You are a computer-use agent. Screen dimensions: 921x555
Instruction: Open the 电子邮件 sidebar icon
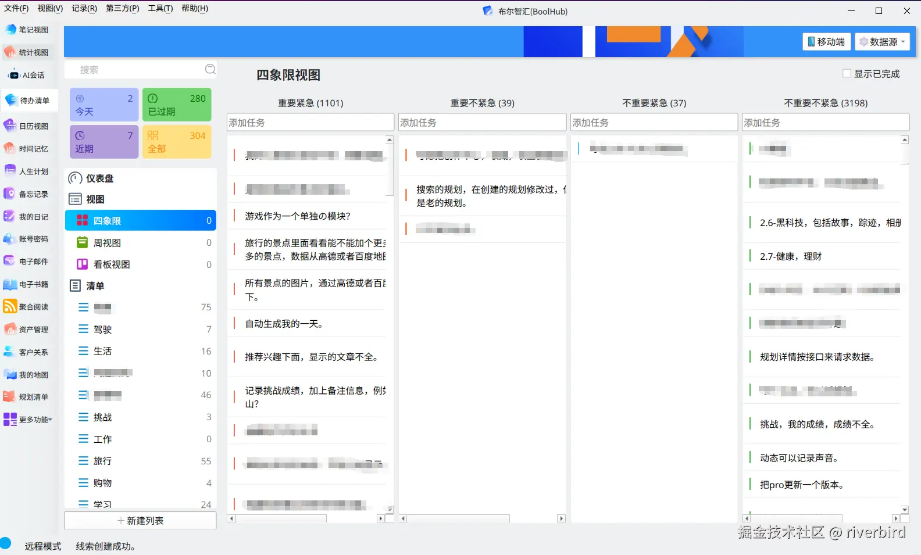(x=10, y=262)
